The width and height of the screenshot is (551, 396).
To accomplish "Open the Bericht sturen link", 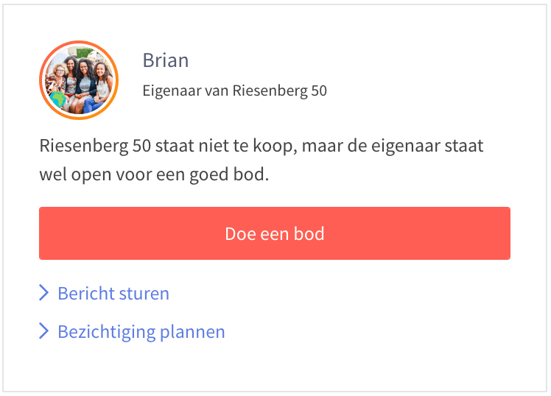I will [x=113, y=294].
